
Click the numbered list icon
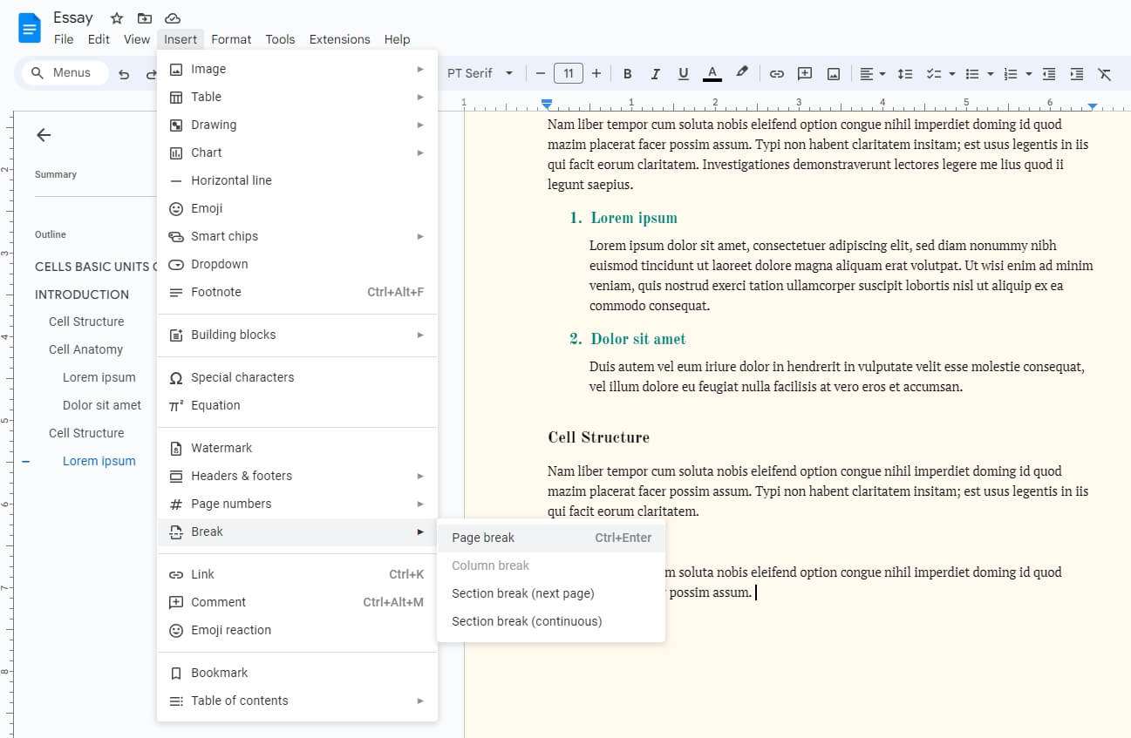tap(1012, 74)
